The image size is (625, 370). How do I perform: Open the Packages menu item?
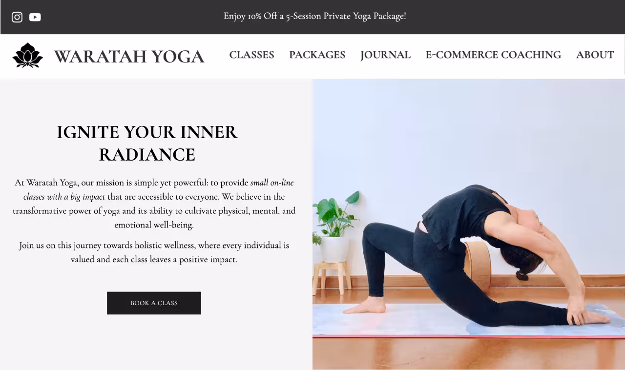pyautogui.click(x=317, y=55)
